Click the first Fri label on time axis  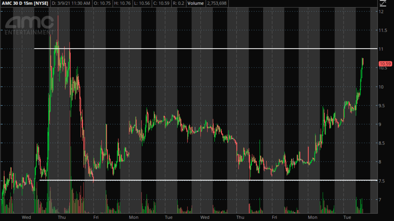pos(96,217)
